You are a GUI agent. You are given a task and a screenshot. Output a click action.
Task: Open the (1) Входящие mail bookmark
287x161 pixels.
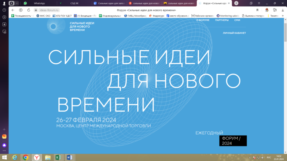[85, 16]
